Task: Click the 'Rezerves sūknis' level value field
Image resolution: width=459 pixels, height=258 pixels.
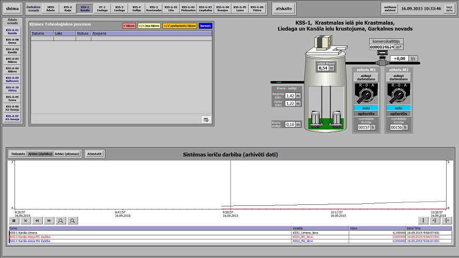Action: pos(290,95)
